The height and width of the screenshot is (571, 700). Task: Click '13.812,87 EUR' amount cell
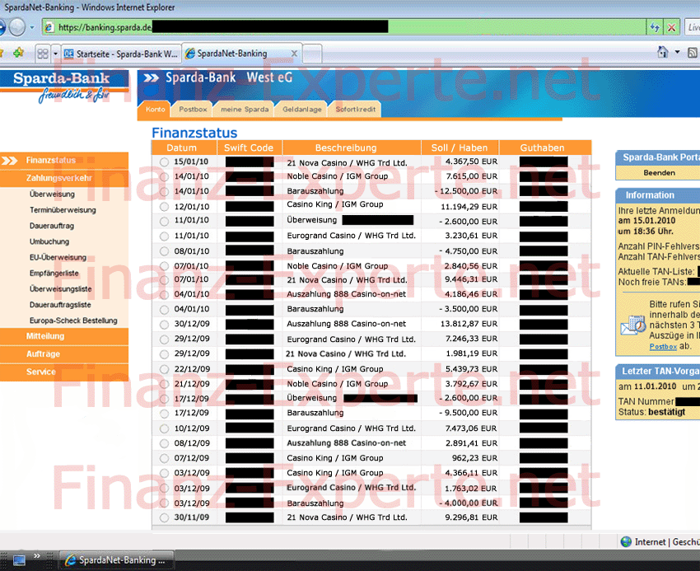469,324
